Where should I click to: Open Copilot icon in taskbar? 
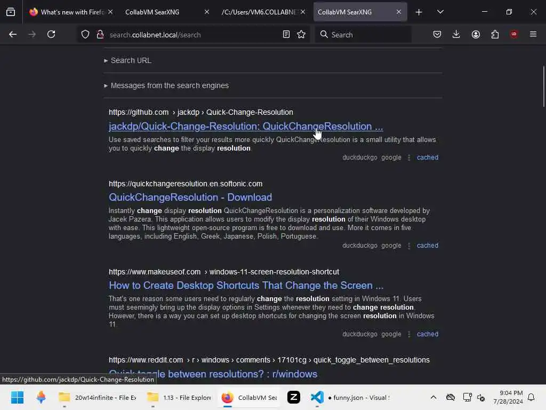pos(41,397)
